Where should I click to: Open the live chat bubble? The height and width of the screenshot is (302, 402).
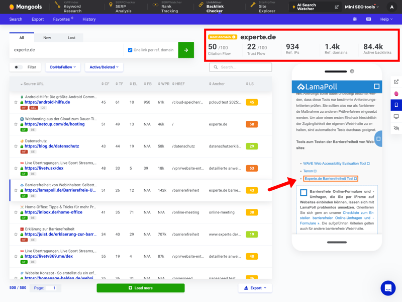tap(388, 288)
